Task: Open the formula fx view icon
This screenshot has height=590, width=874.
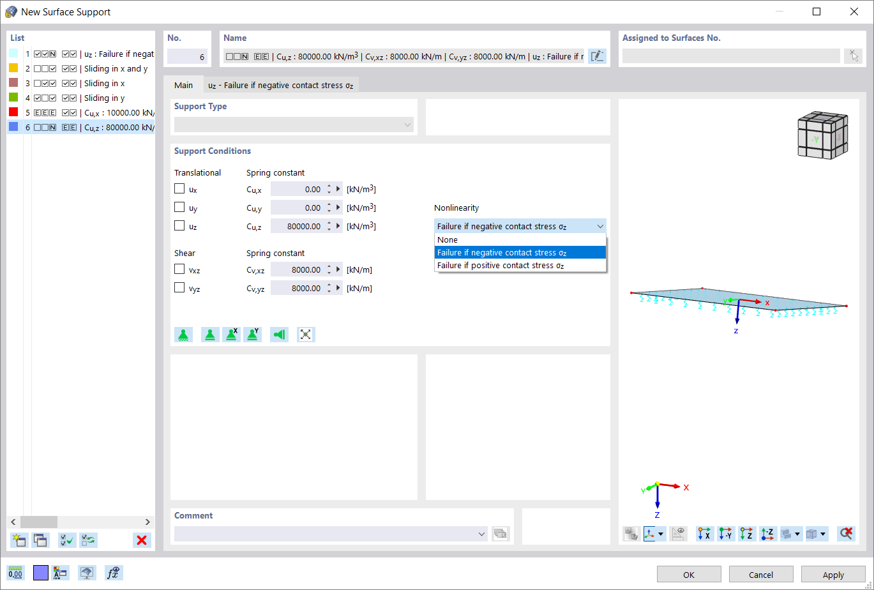Action: [x=114, y=573]
